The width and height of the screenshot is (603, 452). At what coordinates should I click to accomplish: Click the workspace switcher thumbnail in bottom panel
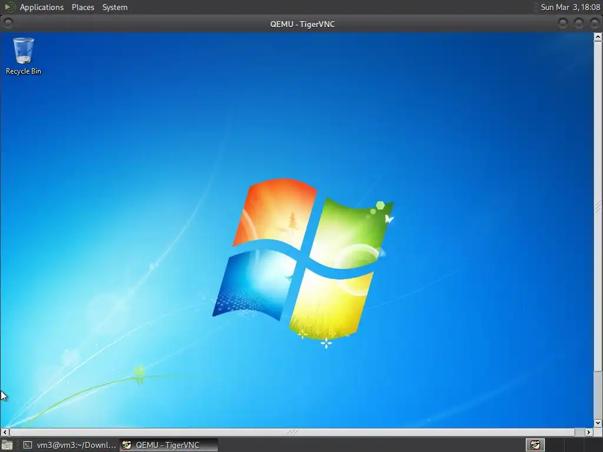coord(535,445)
